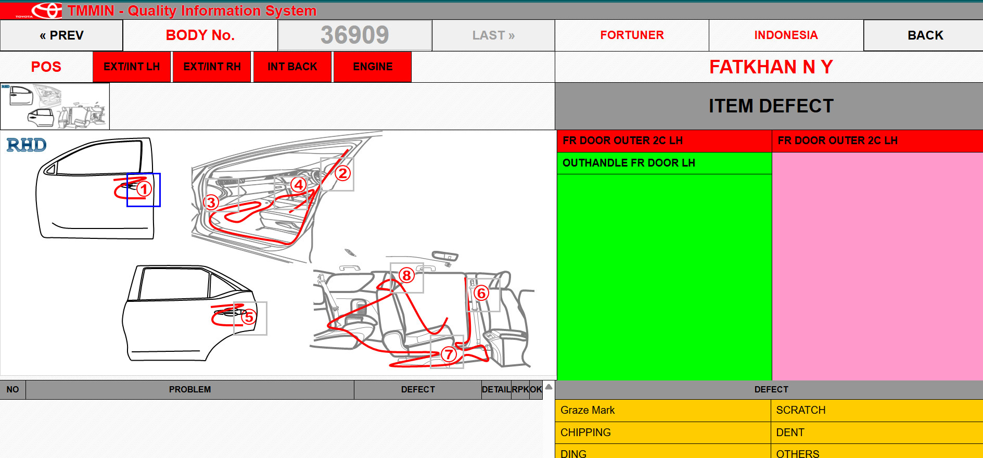Click the OK column header
The image size is (983, 458).
[536, 389]
